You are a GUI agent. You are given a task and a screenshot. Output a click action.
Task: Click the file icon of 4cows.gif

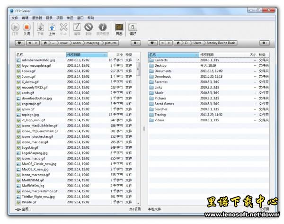(x=18, y=71)
